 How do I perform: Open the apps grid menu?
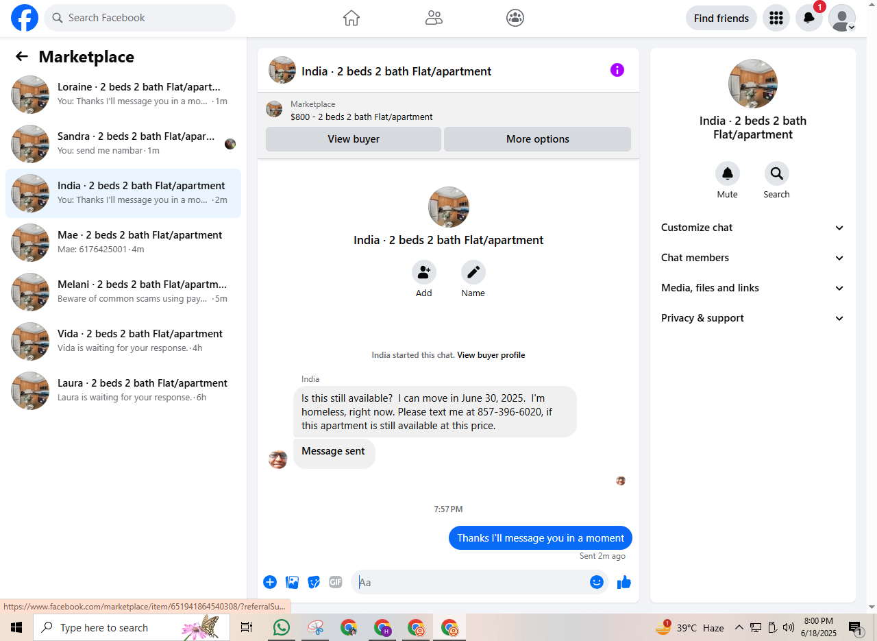(776, 18)
